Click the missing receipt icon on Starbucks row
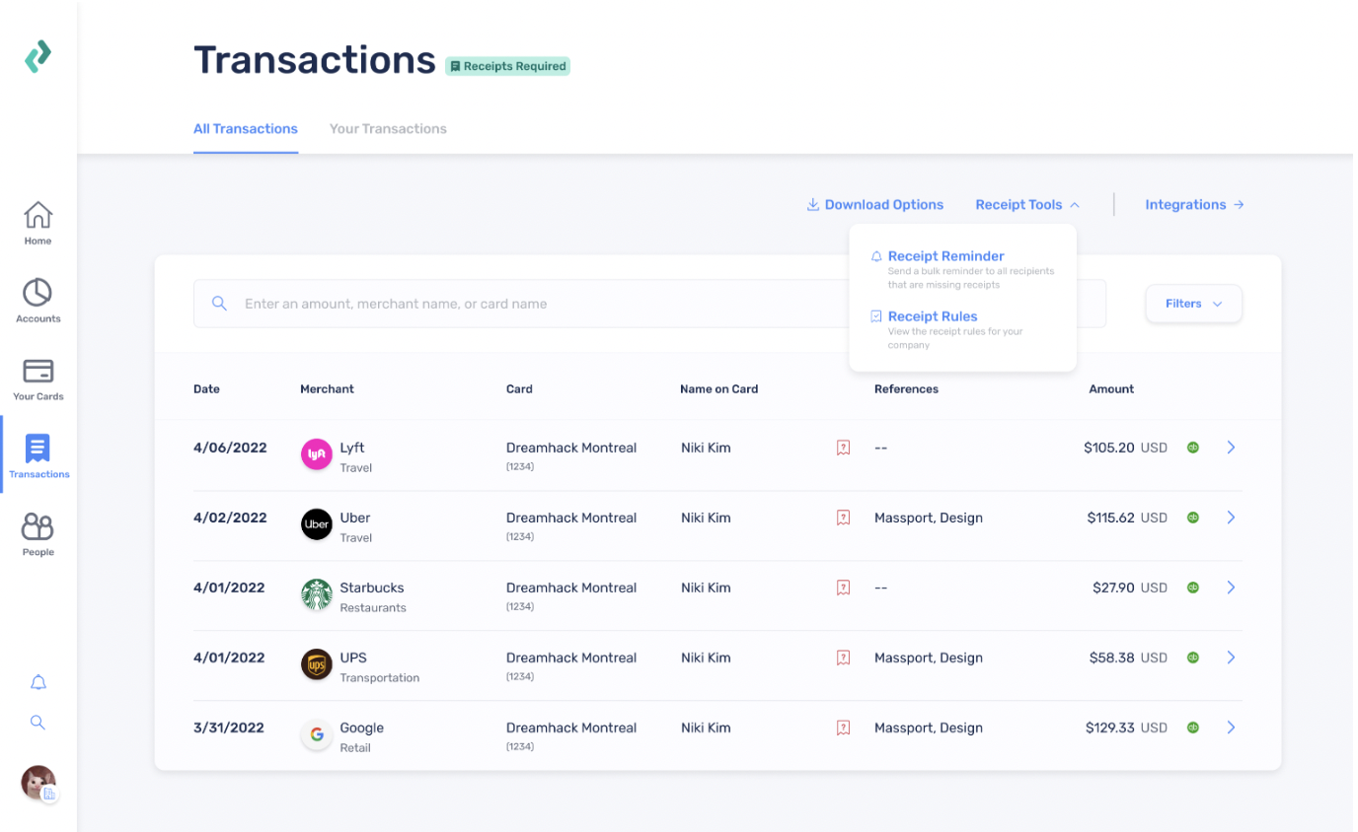 pos(843,587)
